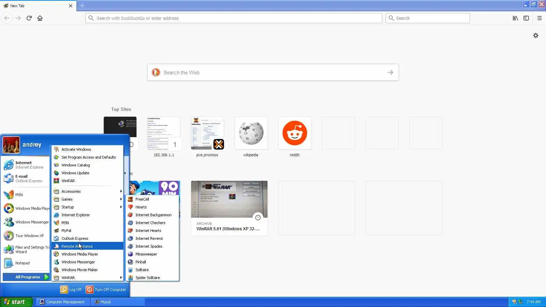
Task: Open Tour Windows XP
Action: click(x=26, y=236)
